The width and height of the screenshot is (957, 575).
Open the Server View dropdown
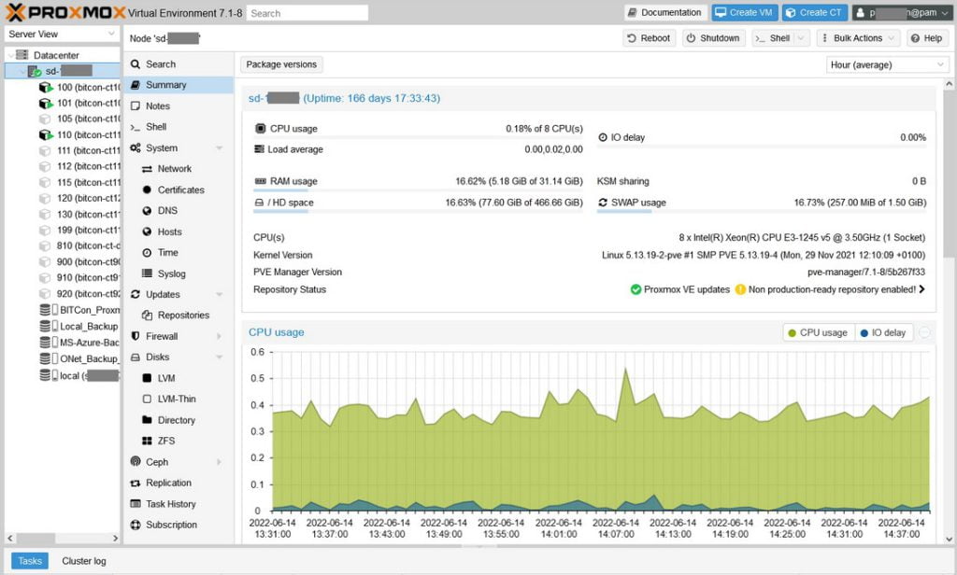pos(61,35)
